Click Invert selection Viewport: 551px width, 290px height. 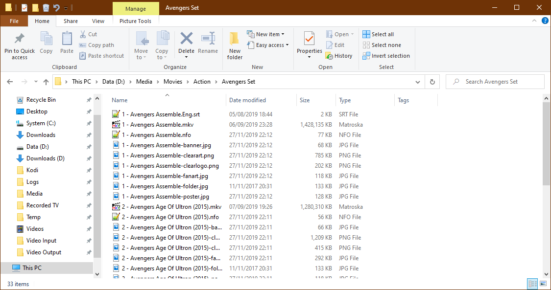(386, 56)
